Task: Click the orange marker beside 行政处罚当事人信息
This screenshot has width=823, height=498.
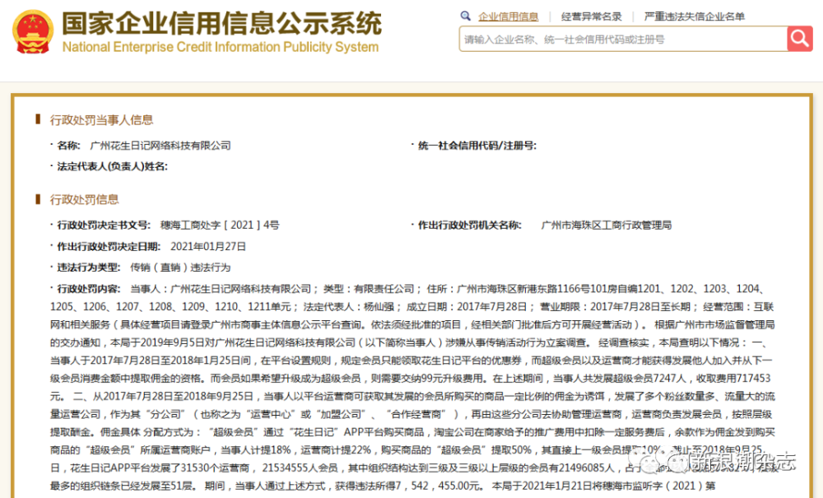Action: tap(38, 119)
